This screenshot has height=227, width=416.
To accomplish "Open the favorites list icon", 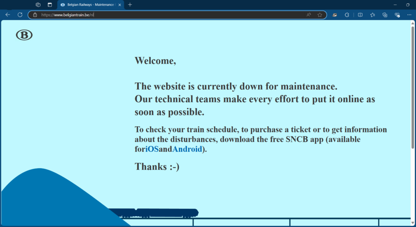I will 373,15.
